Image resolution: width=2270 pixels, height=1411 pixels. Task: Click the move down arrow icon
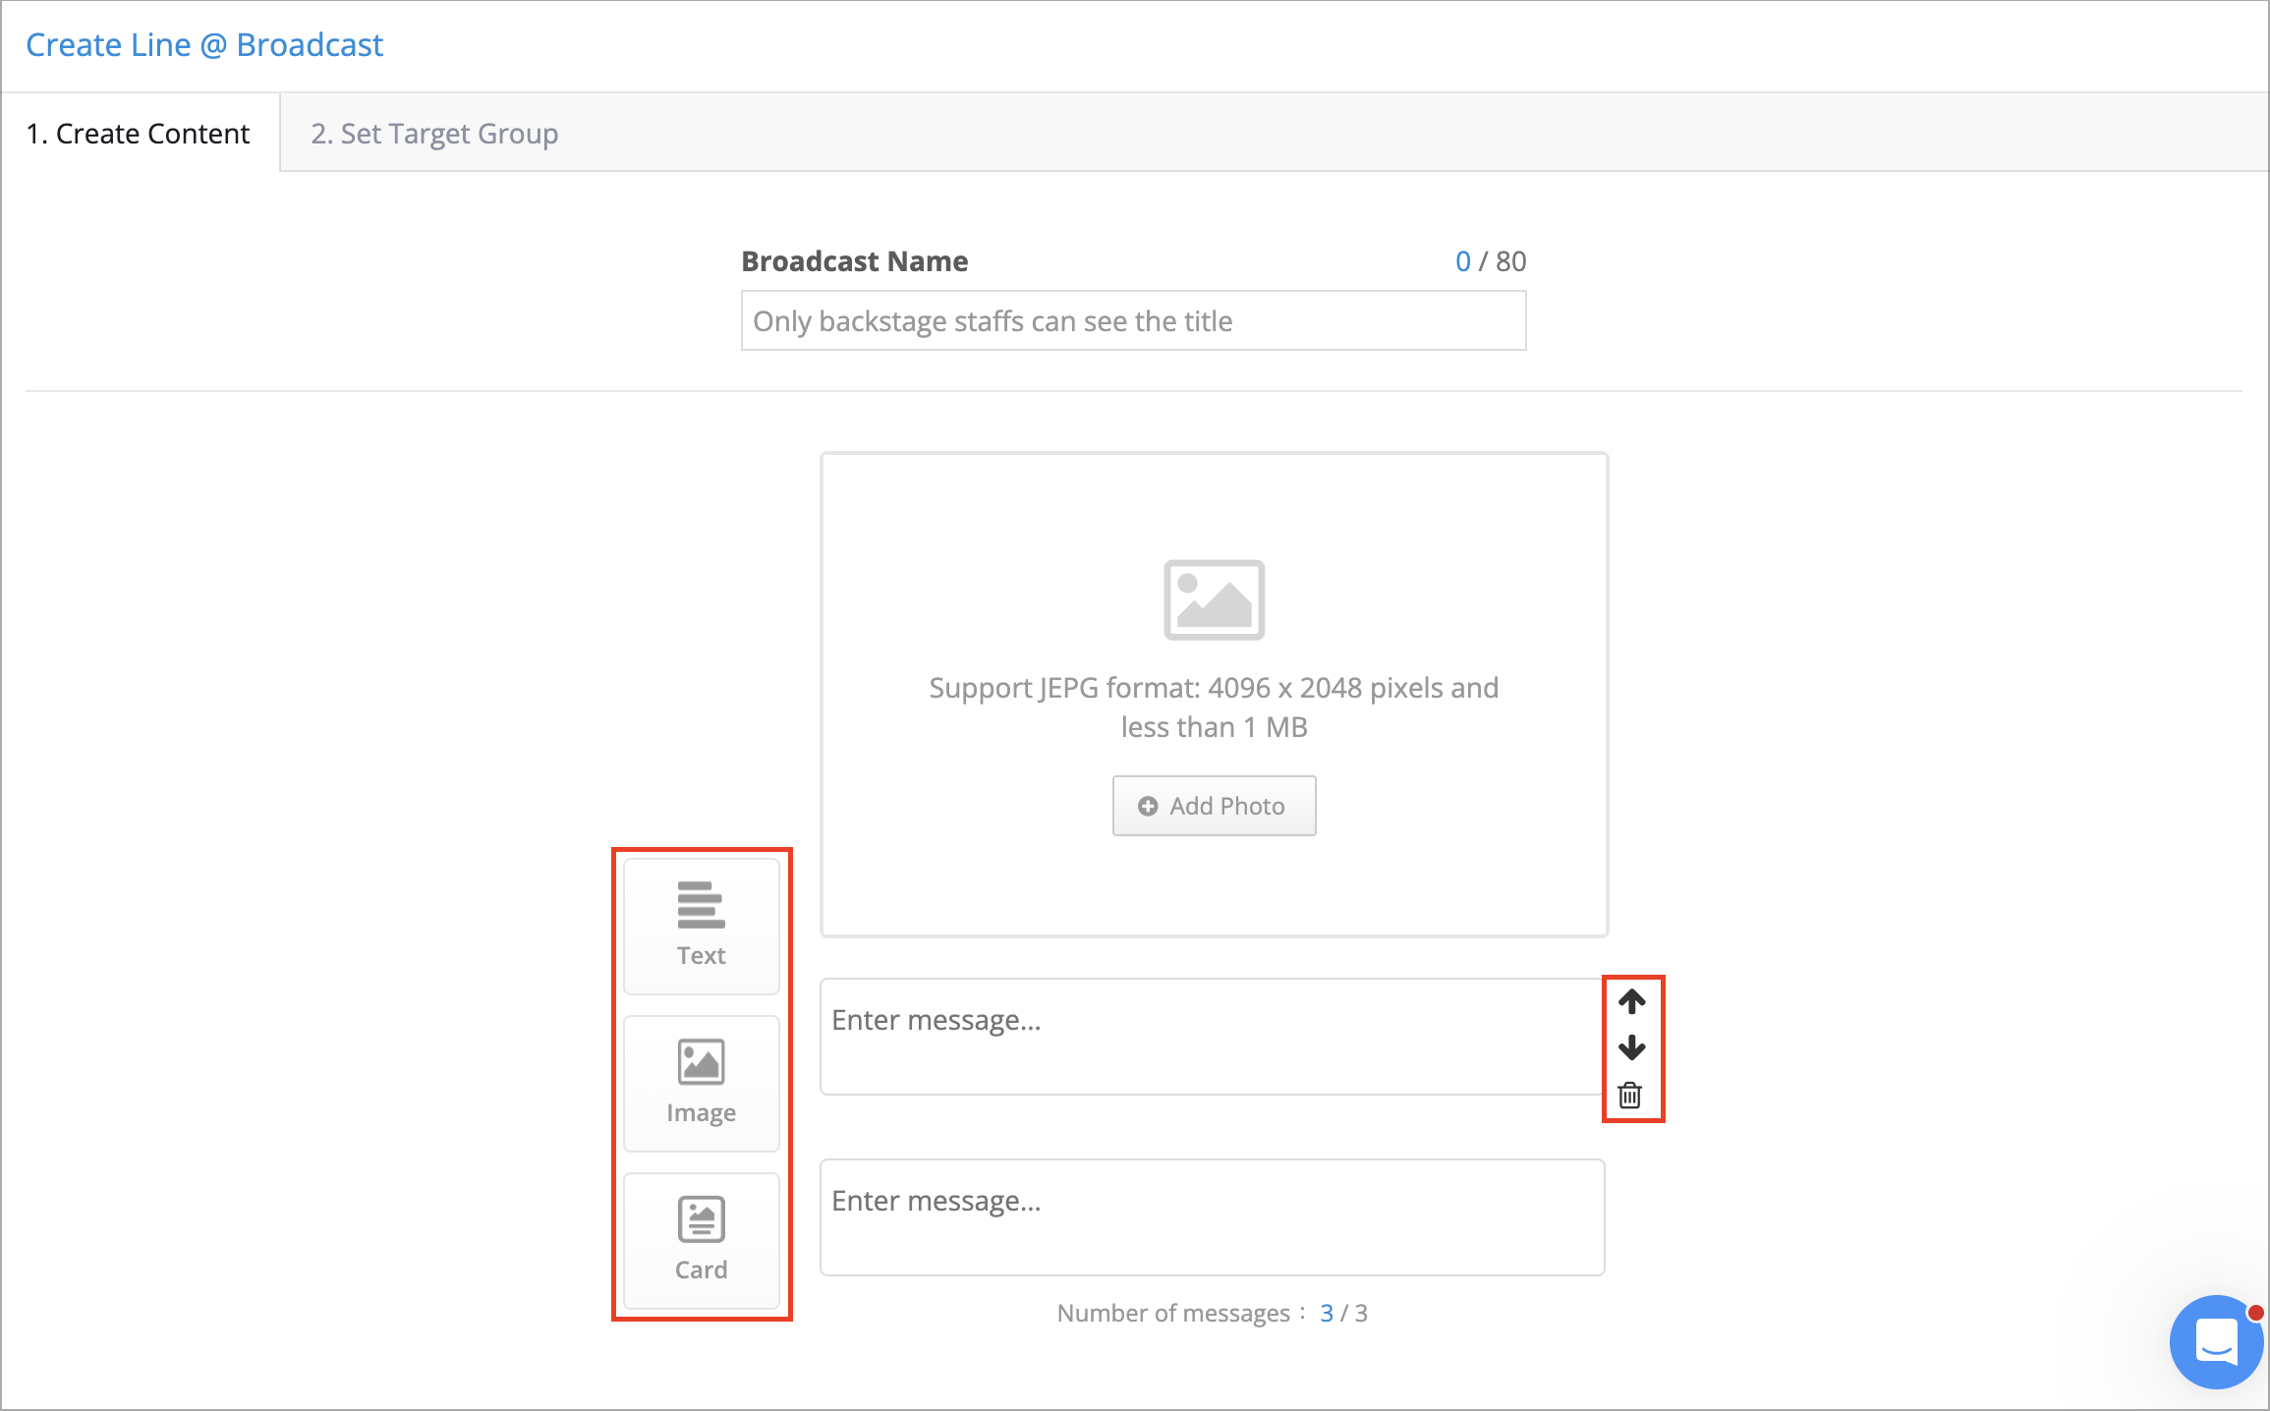(x=1631, y=1047)
